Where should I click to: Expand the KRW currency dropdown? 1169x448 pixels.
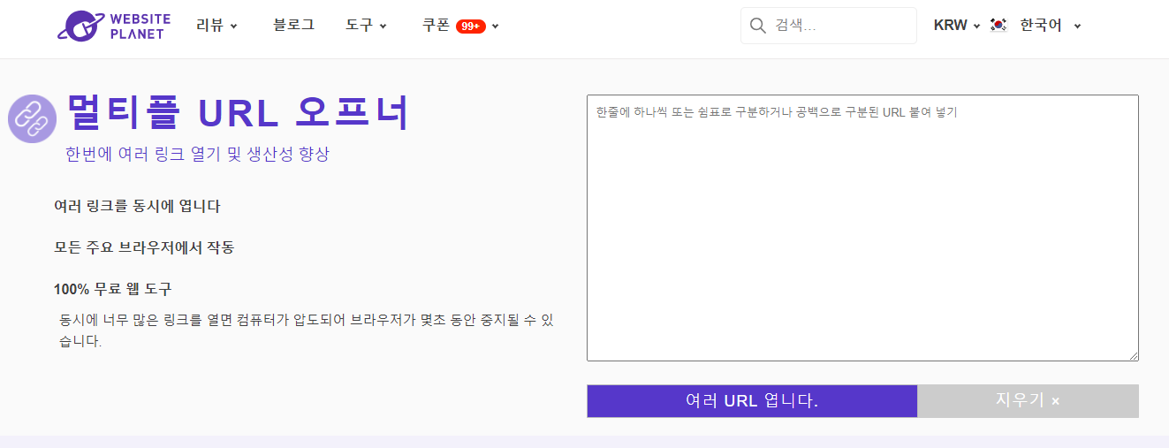[x=957, y=26]
